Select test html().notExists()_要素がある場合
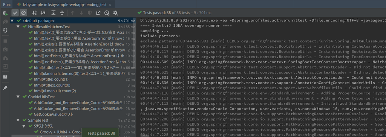This screenshot has width=386, height=137. (x=73, y=62)
